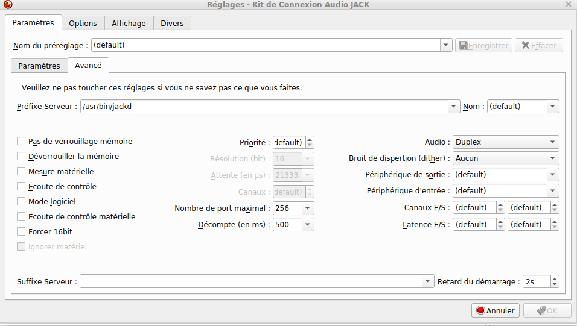Switch to the inner Paramètres sub-tab
Viewport: 577px width, 326px height.
coord(39,66)
